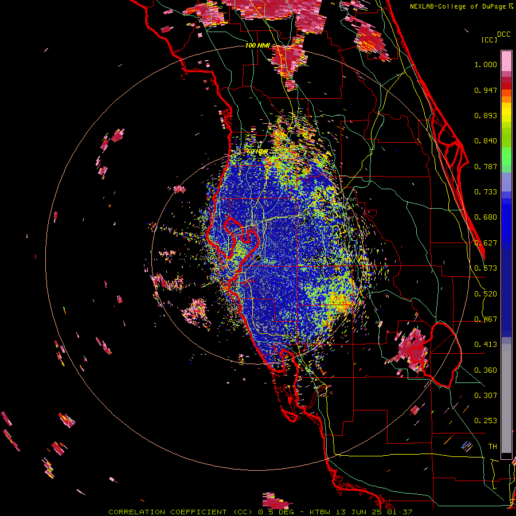Click the 0.413 legend value
Viewport: 516px width, 516px height.
point(486,345)
